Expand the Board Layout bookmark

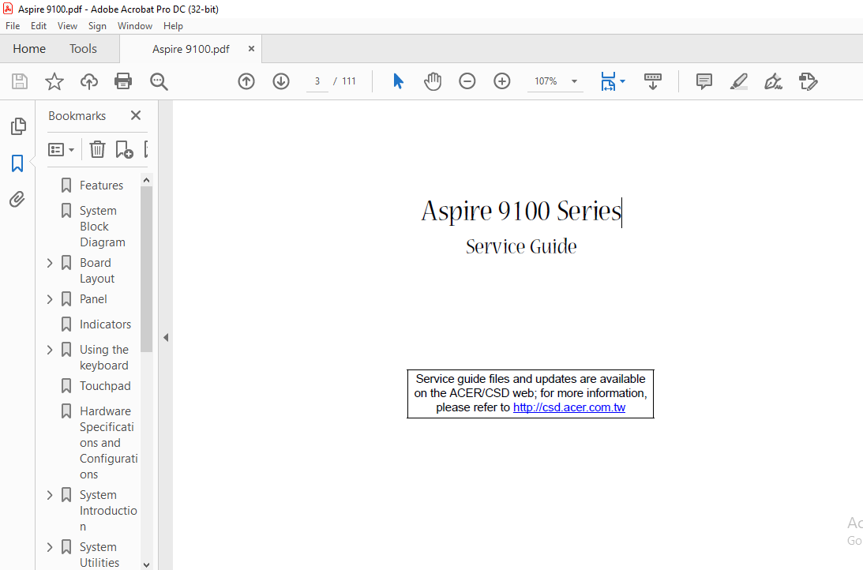pos(50,263)
